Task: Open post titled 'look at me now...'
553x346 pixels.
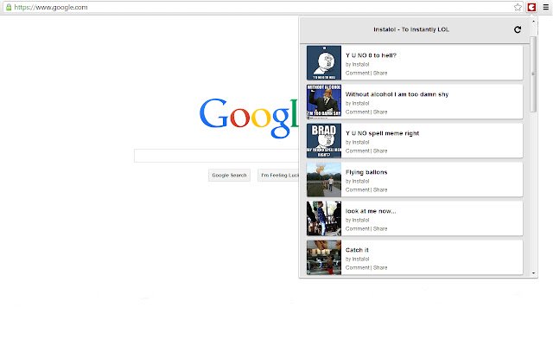Action: (371, 211)
